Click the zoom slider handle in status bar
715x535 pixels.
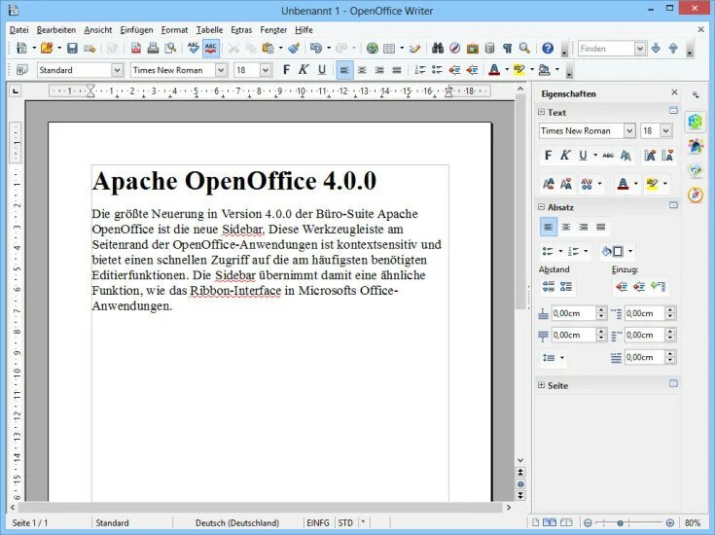pos(621,522)
